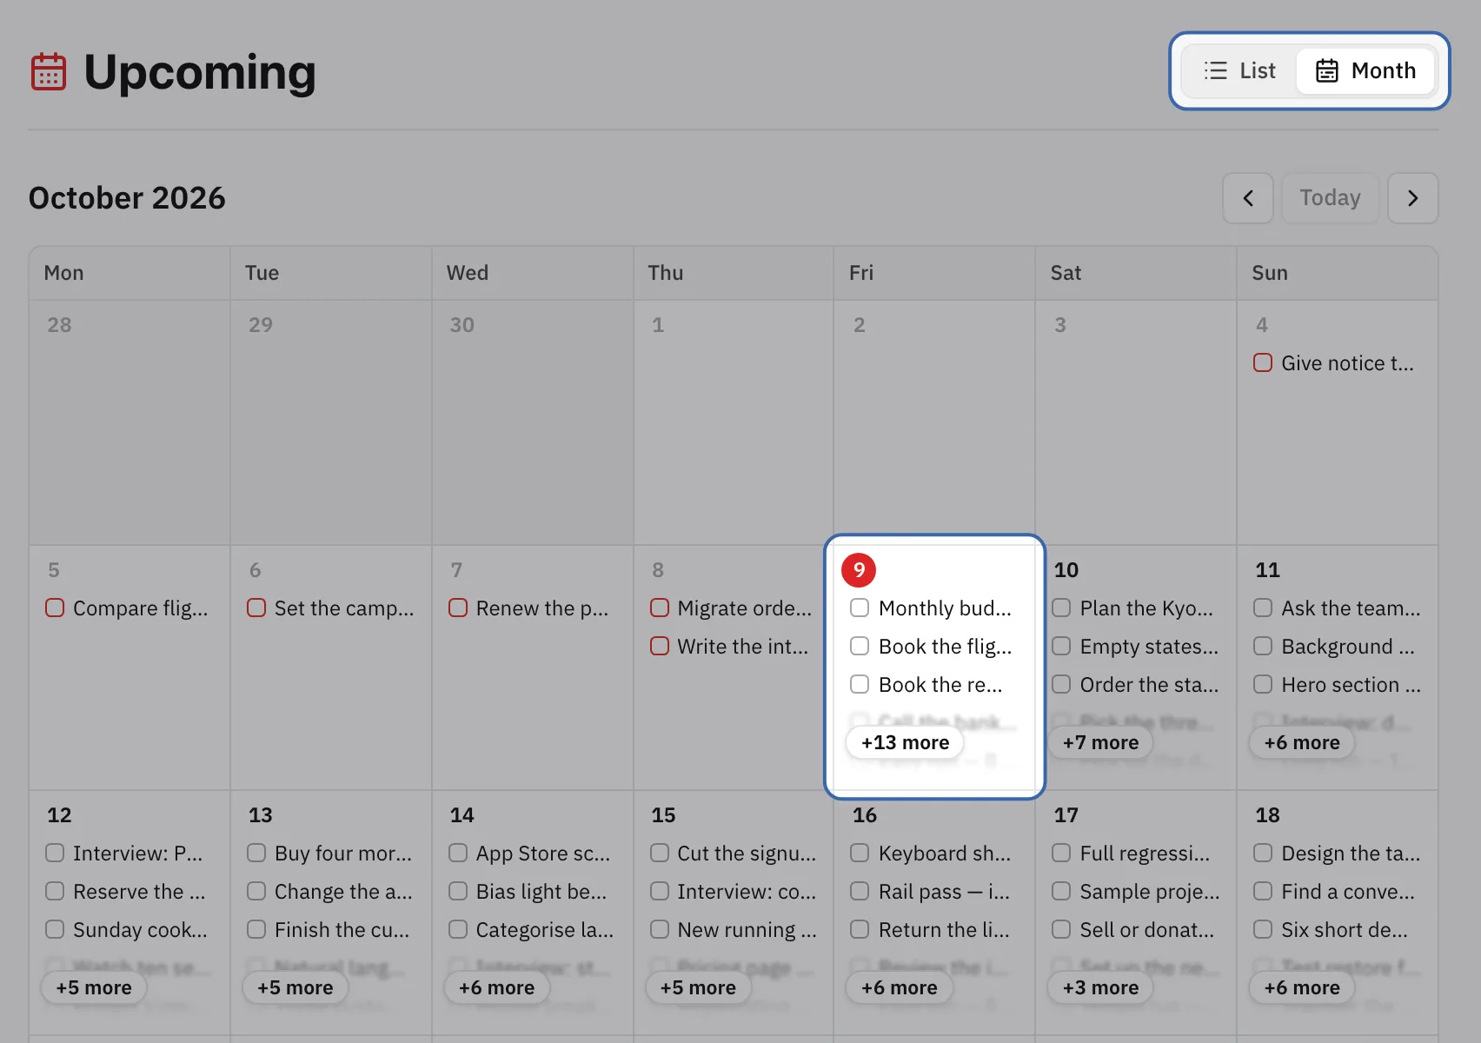
Task: Check 'Monthly bud...' checkbox on the 9th
Action: [x=860, y=608]
